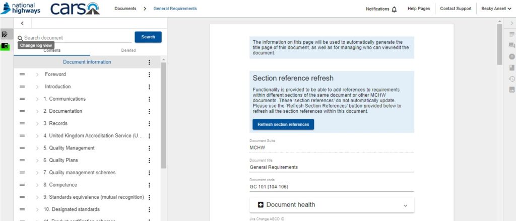Open the history clock icon

pyautogui.click(x=512, y=79)
